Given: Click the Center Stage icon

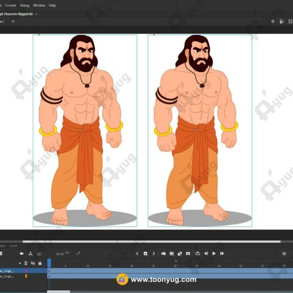Looking at the screenshot, I should point(273,21).
